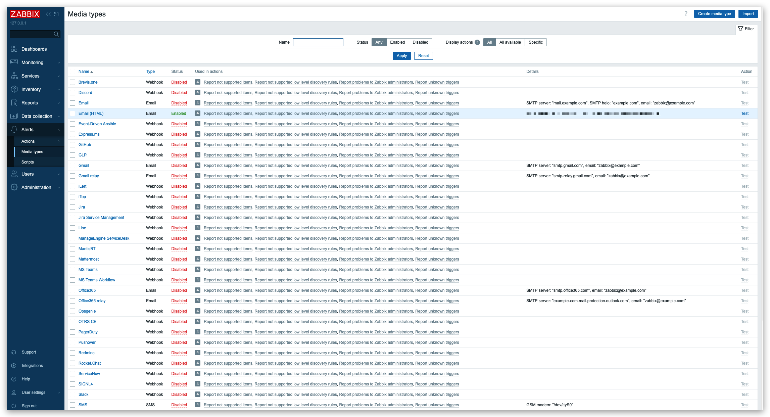Click the Users icon
This screenshot has width=770, height=417.
(x=14, y=174)
